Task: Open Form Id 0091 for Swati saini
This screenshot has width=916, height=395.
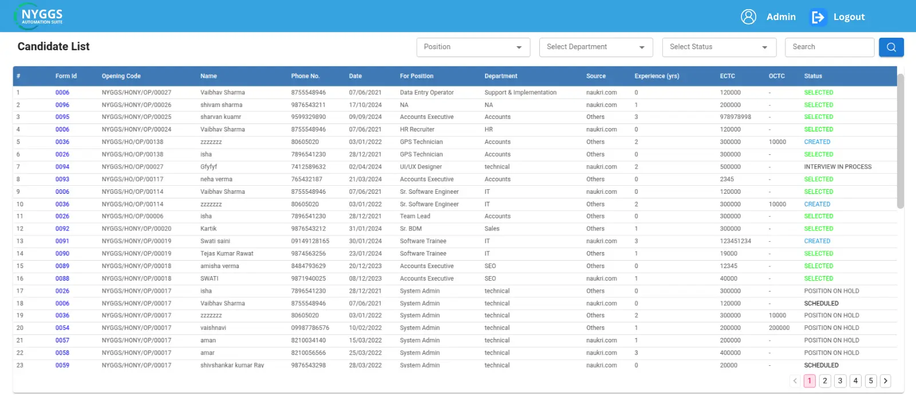Action: click(x=62, y=241)
